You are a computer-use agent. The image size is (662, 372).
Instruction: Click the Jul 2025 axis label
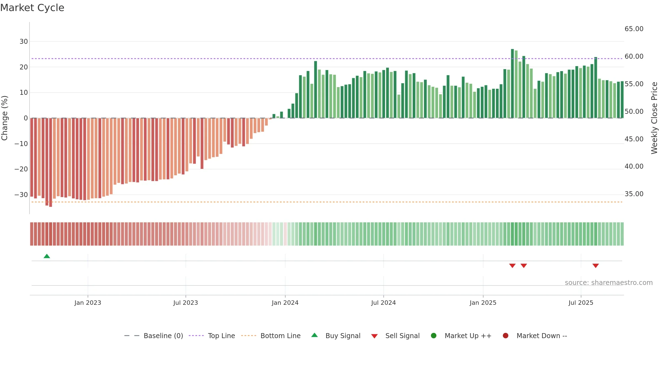[x=581, y=303]
